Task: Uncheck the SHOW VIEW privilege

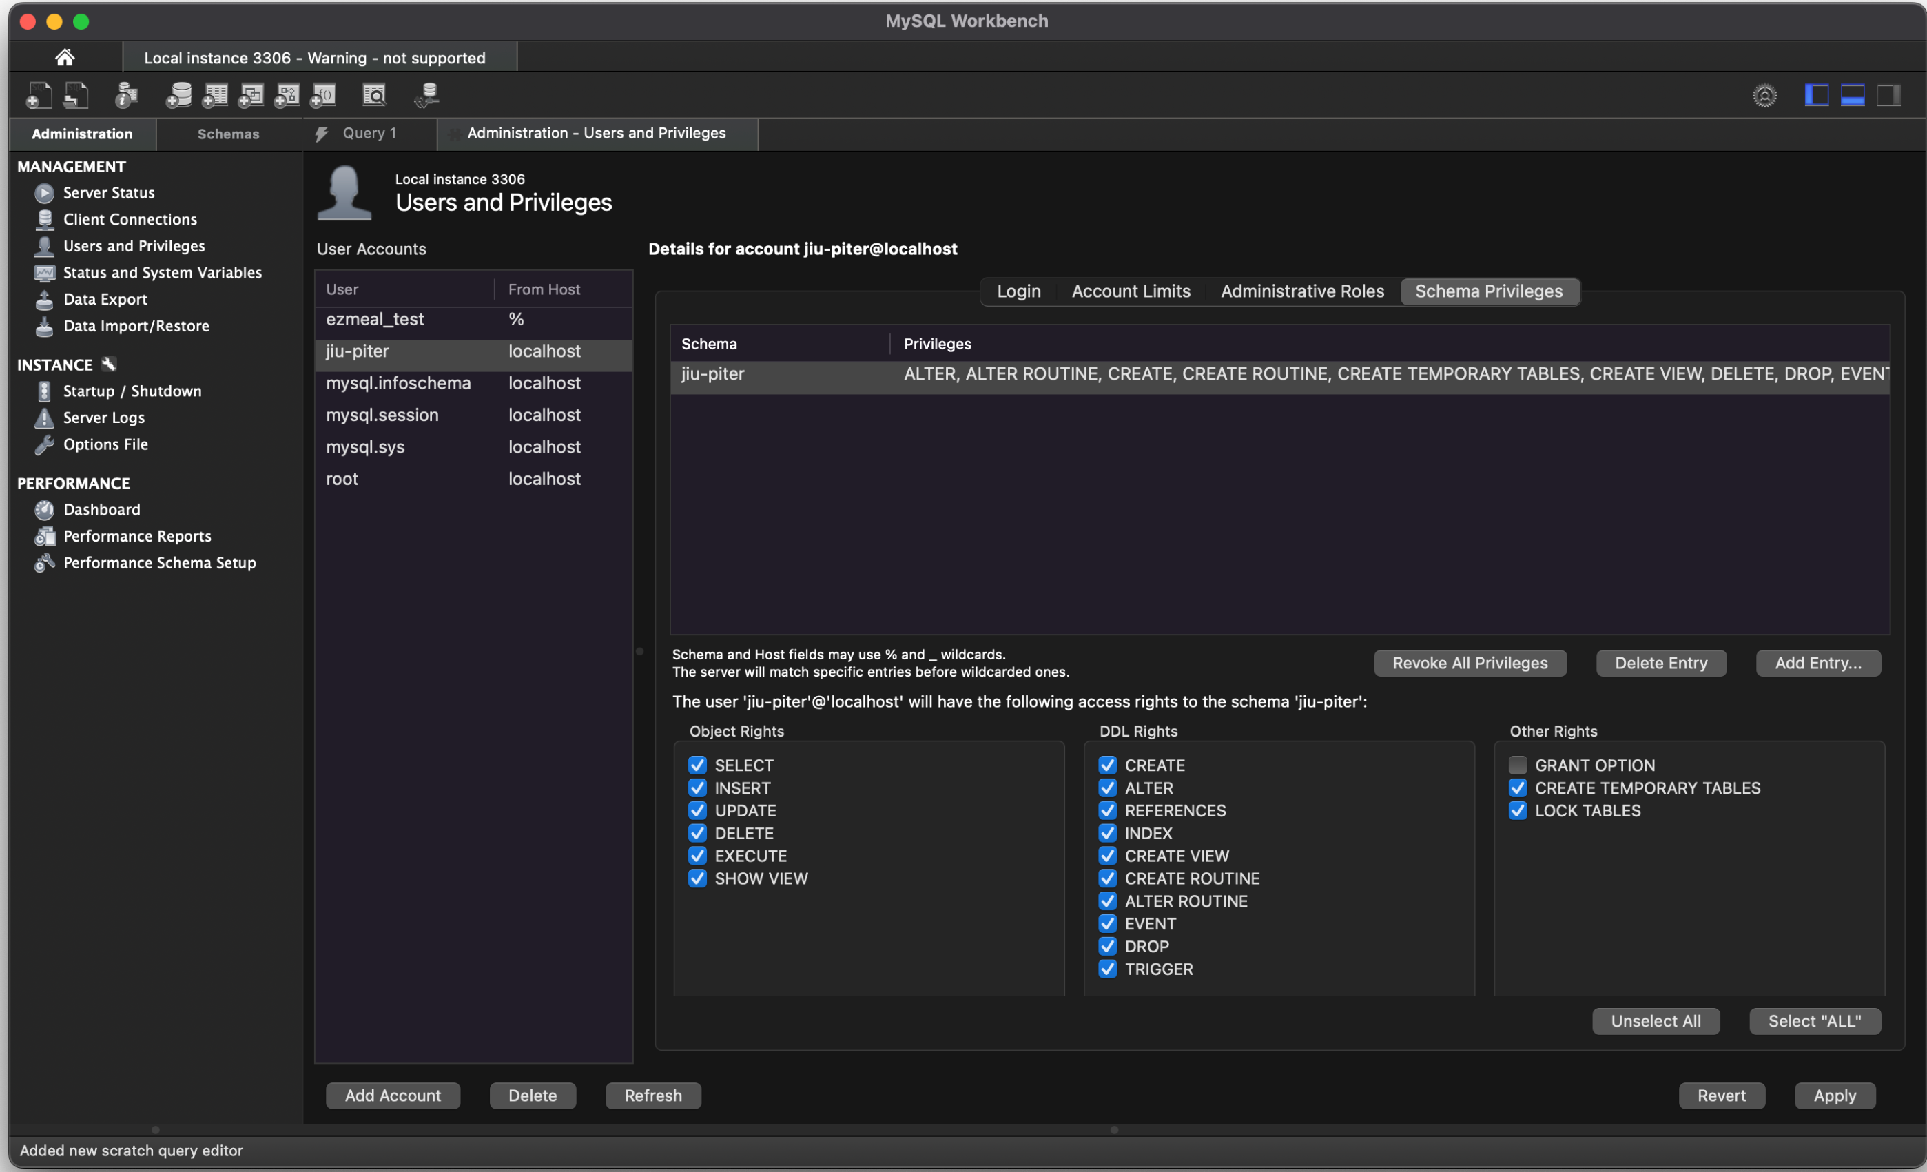Action: (698, 878)
